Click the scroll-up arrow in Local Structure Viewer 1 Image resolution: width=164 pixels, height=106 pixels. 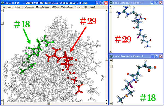111,7
